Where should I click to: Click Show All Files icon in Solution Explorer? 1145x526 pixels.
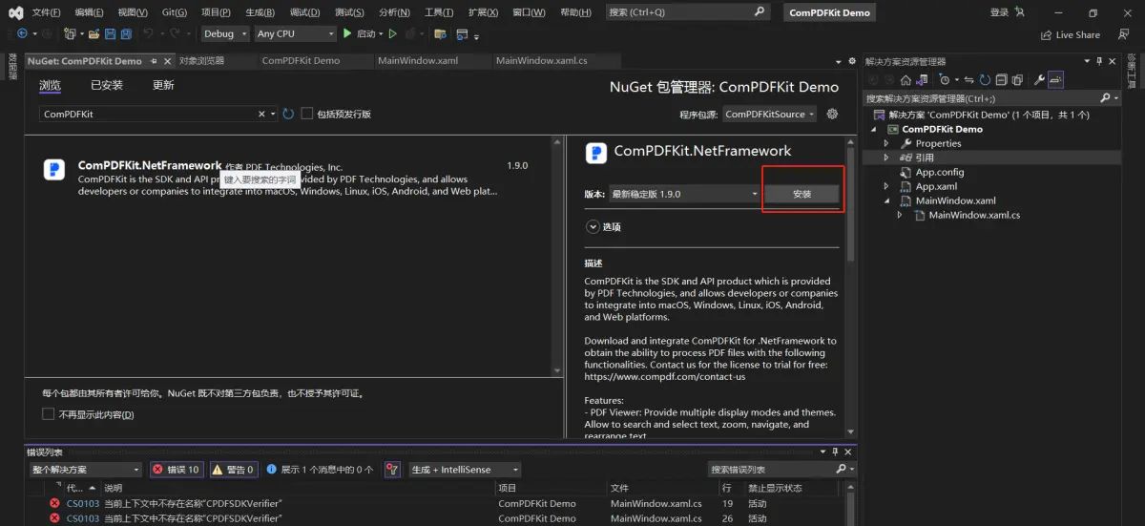click(x=1017, y=80)
